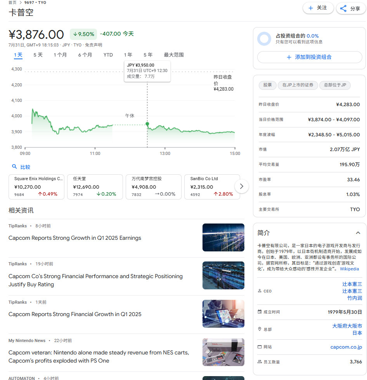Viewport: 367px width, 380px height.
Task: Click the portfolio donut ring icon
Action: pyautogui.click(x=264, y=39)
